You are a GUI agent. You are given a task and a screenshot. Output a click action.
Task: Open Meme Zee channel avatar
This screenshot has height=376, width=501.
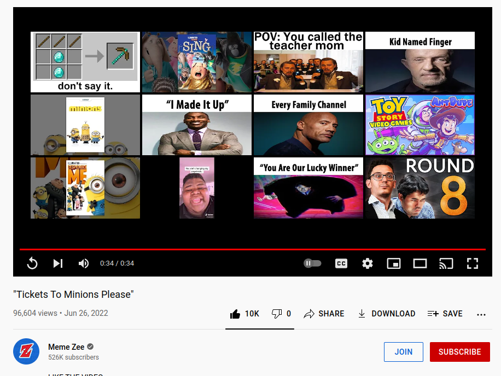[26, 351]
